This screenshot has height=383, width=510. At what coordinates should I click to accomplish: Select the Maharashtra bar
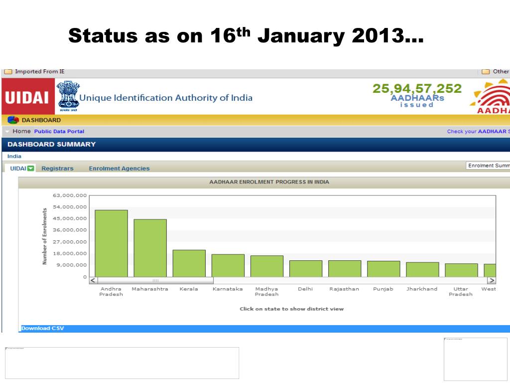click(150, 248)
